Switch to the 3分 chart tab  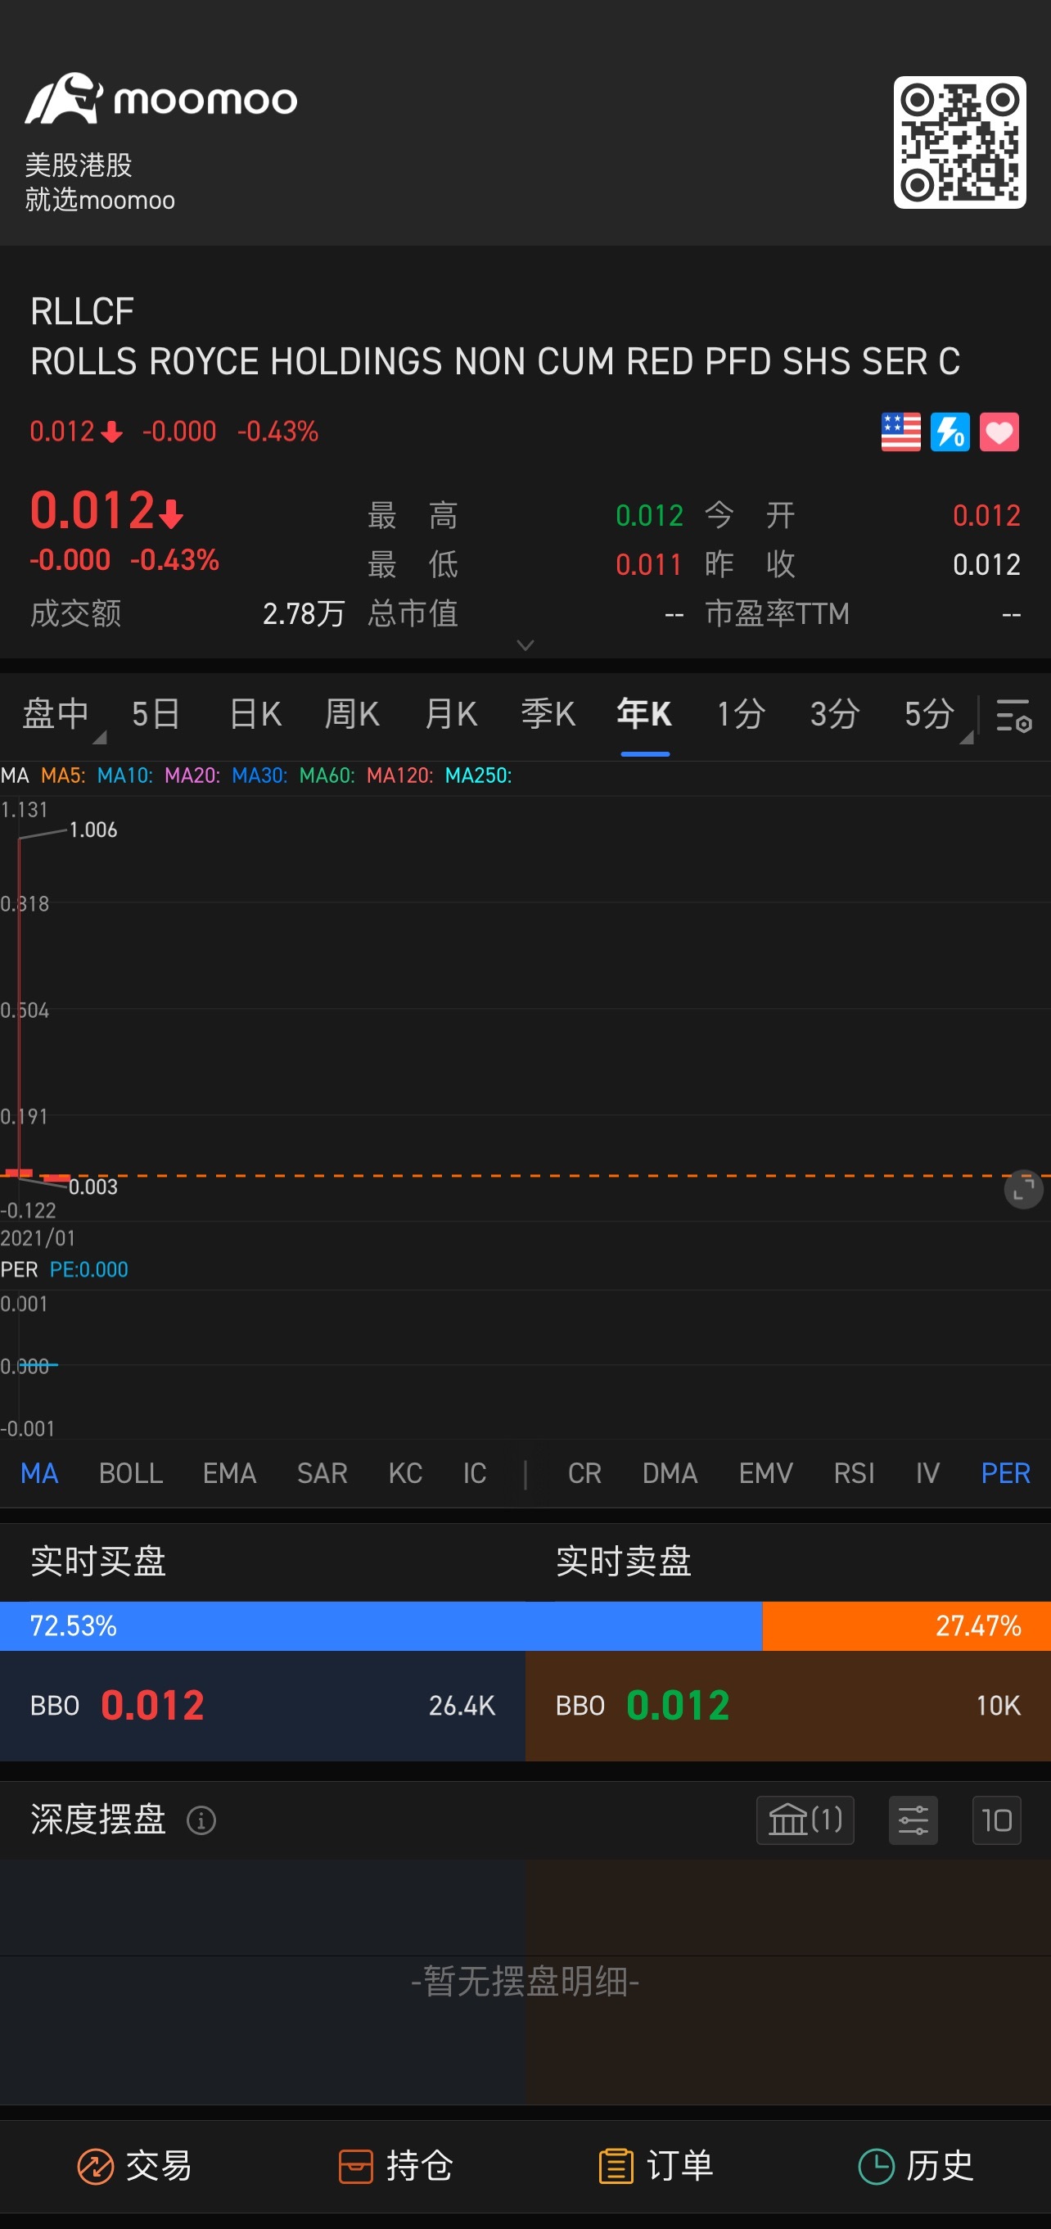(x=835, y=714)
